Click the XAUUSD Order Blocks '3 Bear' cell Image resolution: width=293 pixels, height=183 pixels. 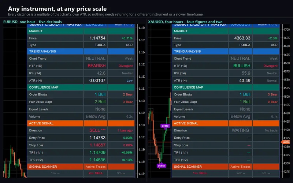tap(272, 94)
